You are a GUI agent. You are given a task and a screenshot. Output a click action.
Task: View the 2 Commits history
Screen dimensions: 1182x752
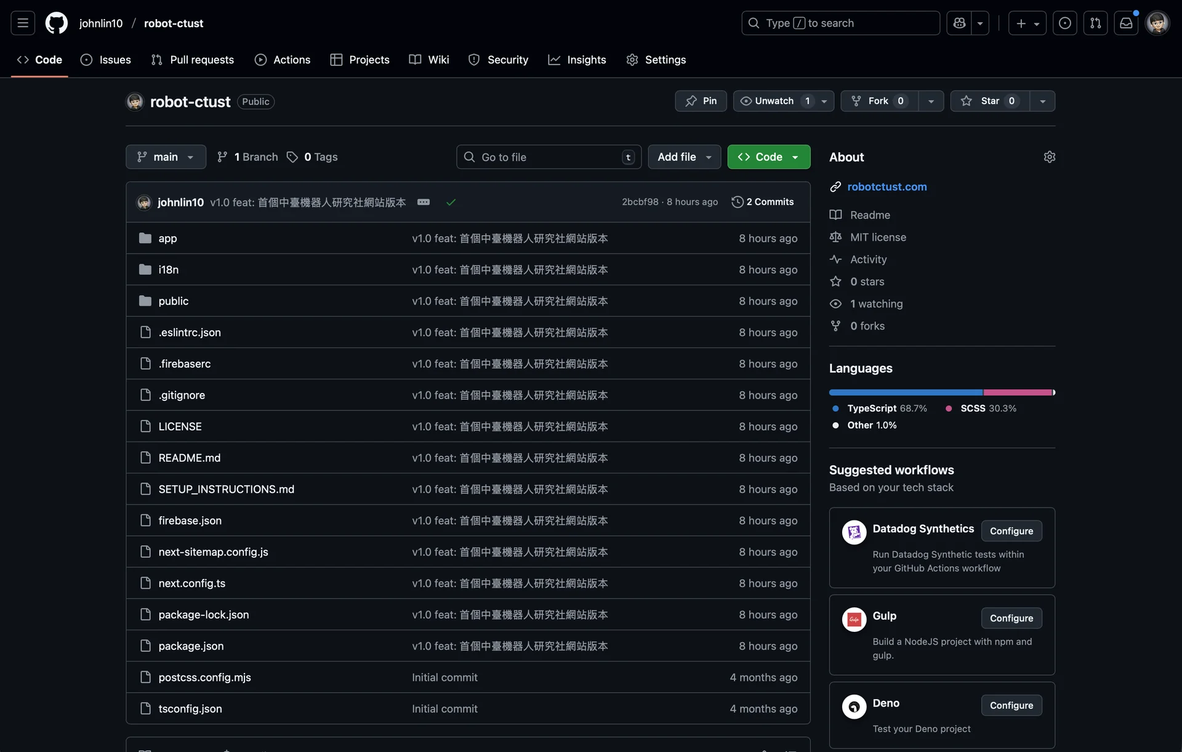point(763,202)
